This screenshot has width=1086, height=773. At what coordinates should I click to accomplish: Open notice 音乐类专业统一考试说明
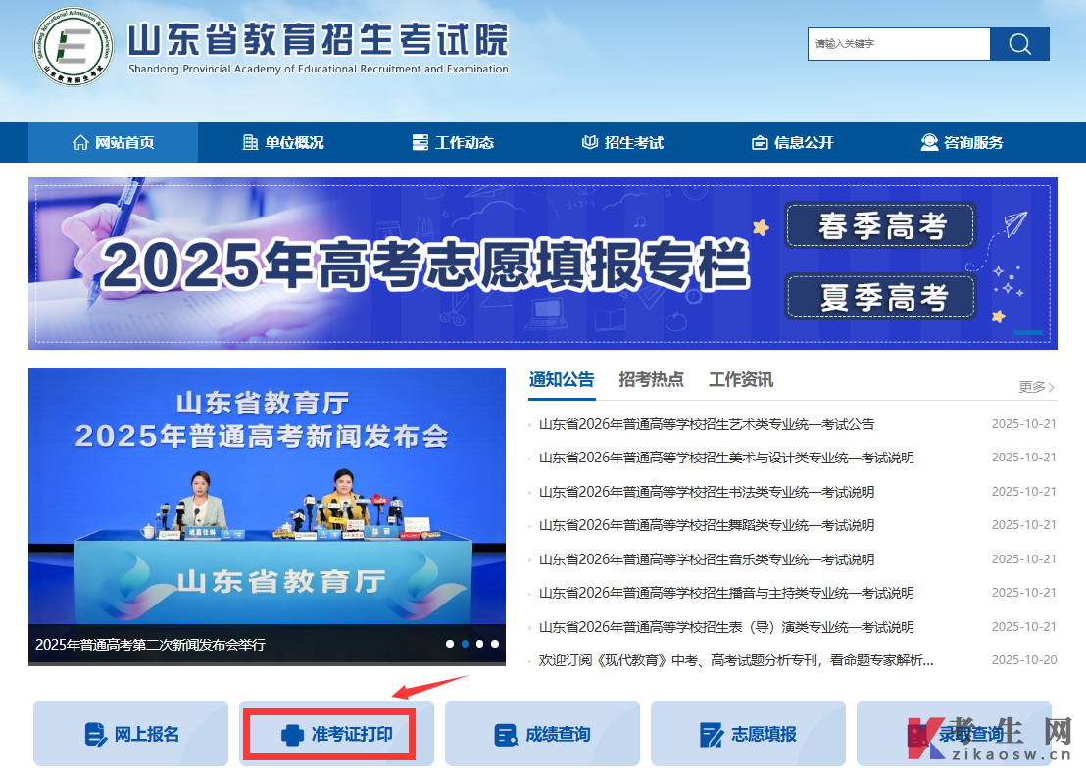pyautogui.click(x=707, y=559)
